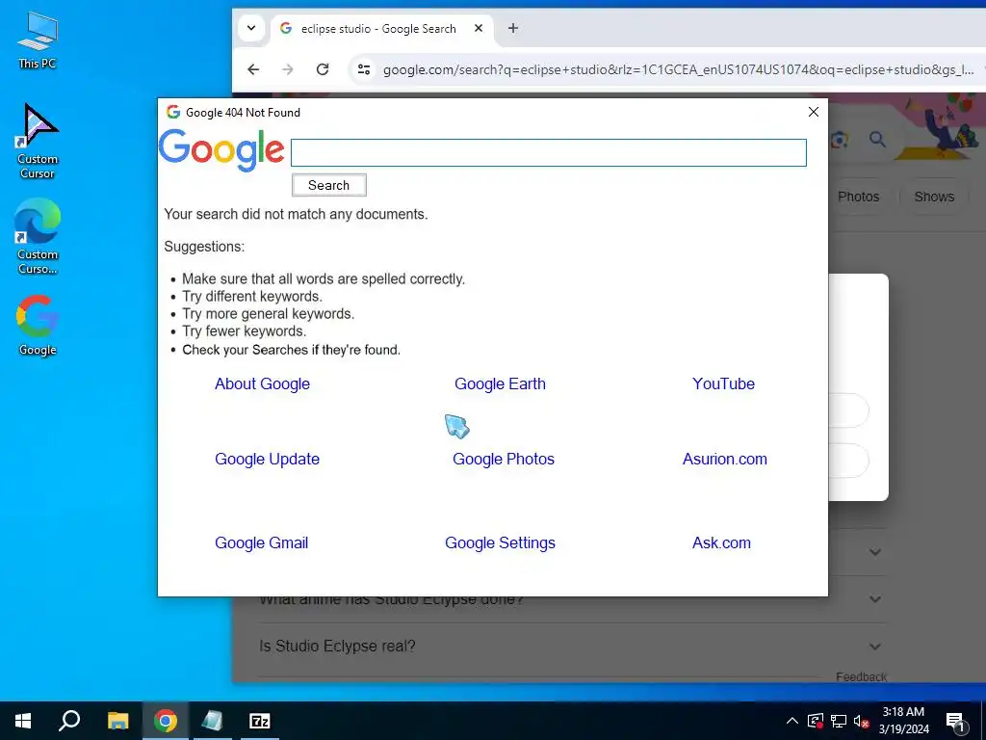Show hidden system tray icons
The height and width of the screenshot is (740, 986).
pyautogui.click(x=792, y=721)
